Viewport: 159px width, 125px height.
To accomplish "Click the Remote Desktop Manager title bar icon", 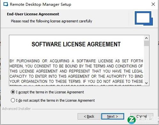I will [x=6, y=4].
